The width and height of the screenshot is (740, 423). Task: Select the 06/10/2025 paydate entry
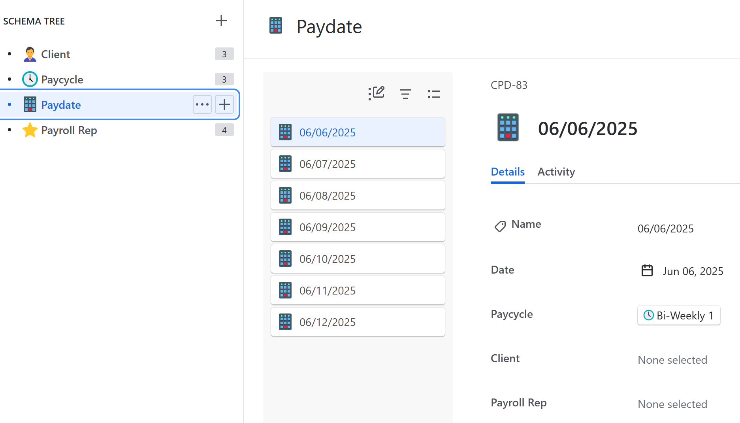point(358,259)
